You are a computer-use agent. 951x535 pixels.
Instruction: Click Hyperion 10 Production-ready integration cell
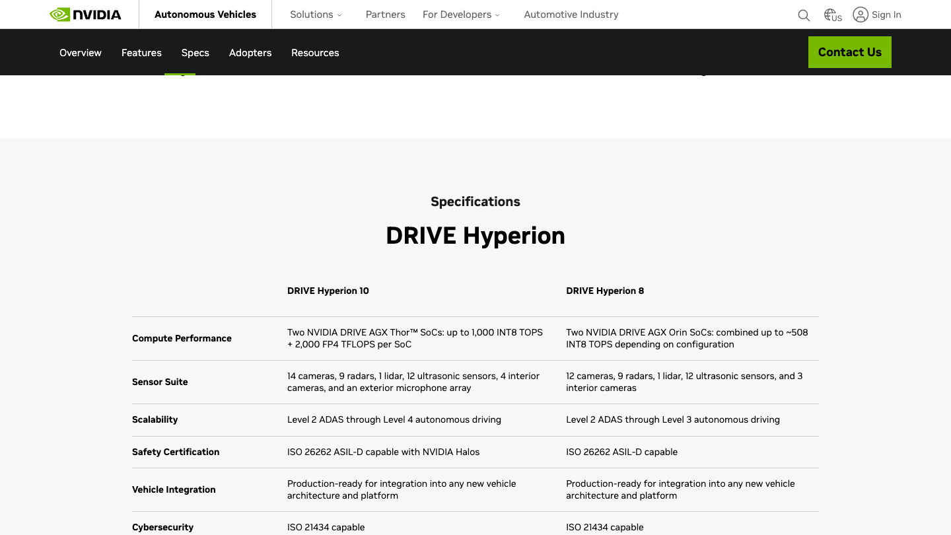pos(402,489)
